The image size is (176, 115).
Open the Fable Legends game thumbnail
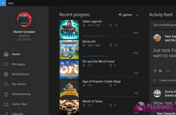tap(69, 30)
